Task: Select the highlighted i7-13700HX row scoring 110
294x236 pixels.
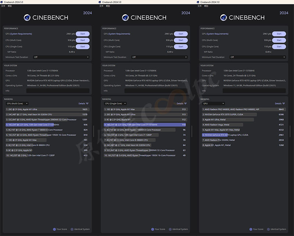Action: tap(146, 125)
